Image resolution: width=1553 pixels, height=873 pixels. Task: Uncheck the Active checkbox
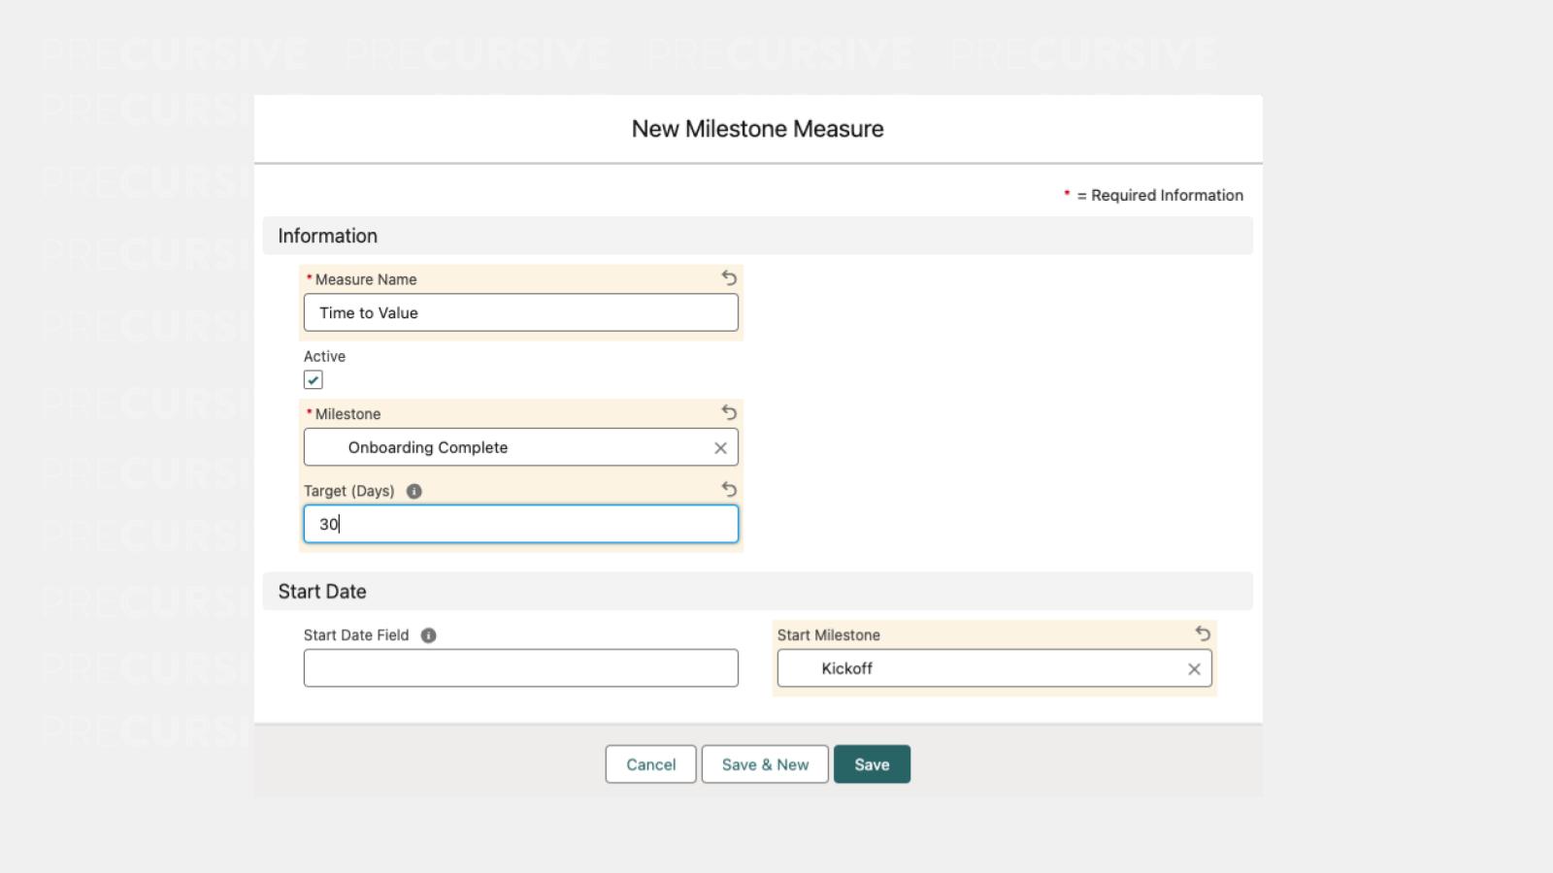pos(312,378)
